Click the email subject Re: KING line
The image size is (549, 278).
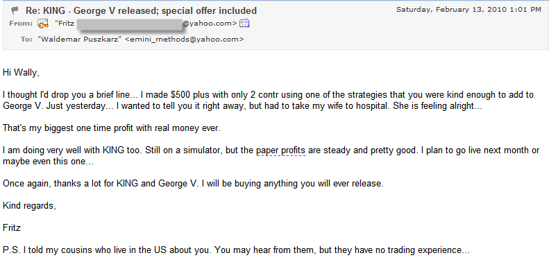[x=141, y=11]
